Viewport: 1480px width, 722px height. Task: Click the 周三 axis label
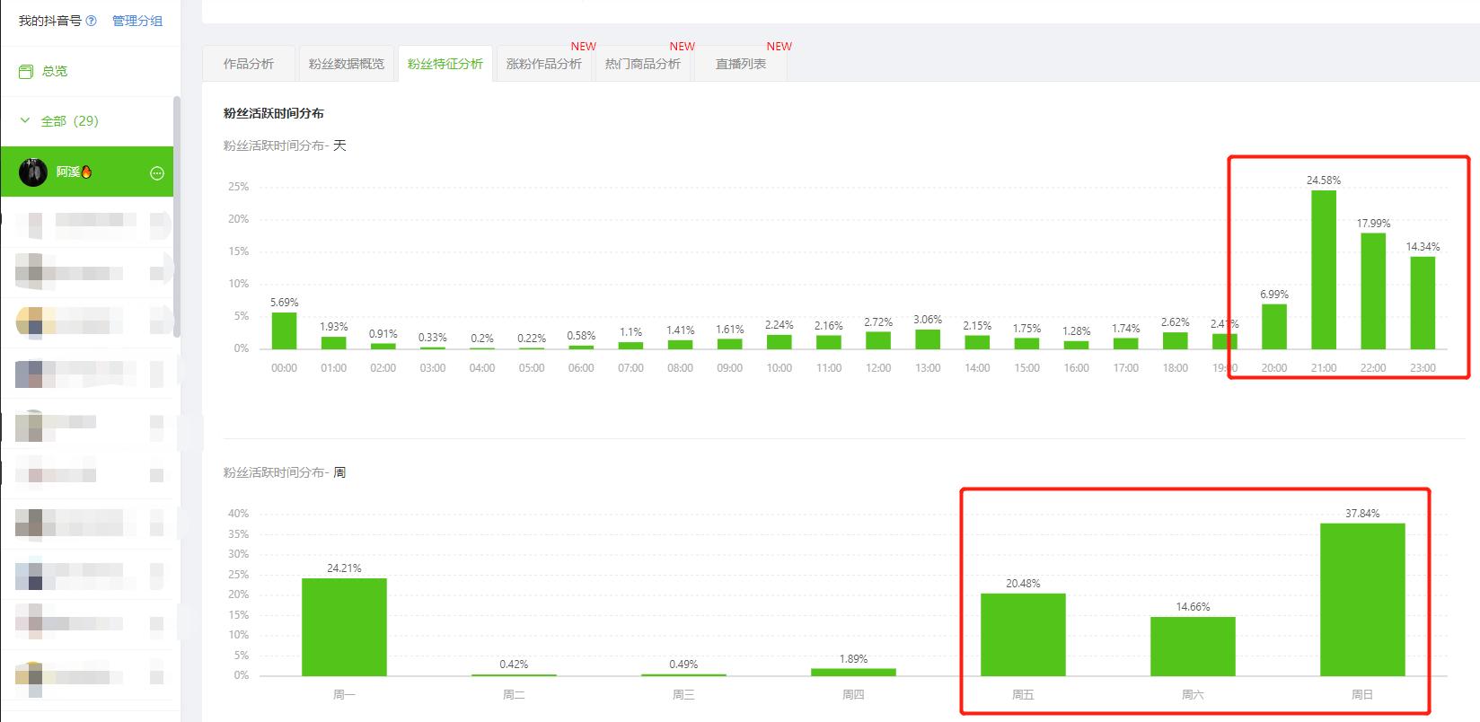coord(683,695)
